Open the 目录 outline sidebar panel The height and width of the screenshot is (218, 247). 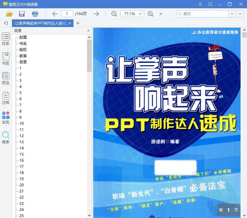[6, 39]
